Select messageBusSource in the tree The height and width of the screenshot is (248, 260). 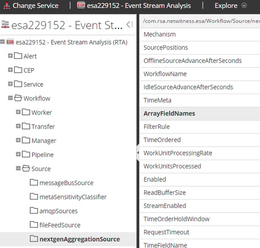tap(67, 183)
